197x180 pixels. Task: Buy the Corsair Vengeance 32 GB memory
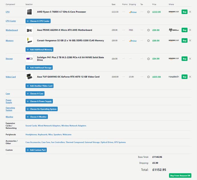(x=184, y=40)
